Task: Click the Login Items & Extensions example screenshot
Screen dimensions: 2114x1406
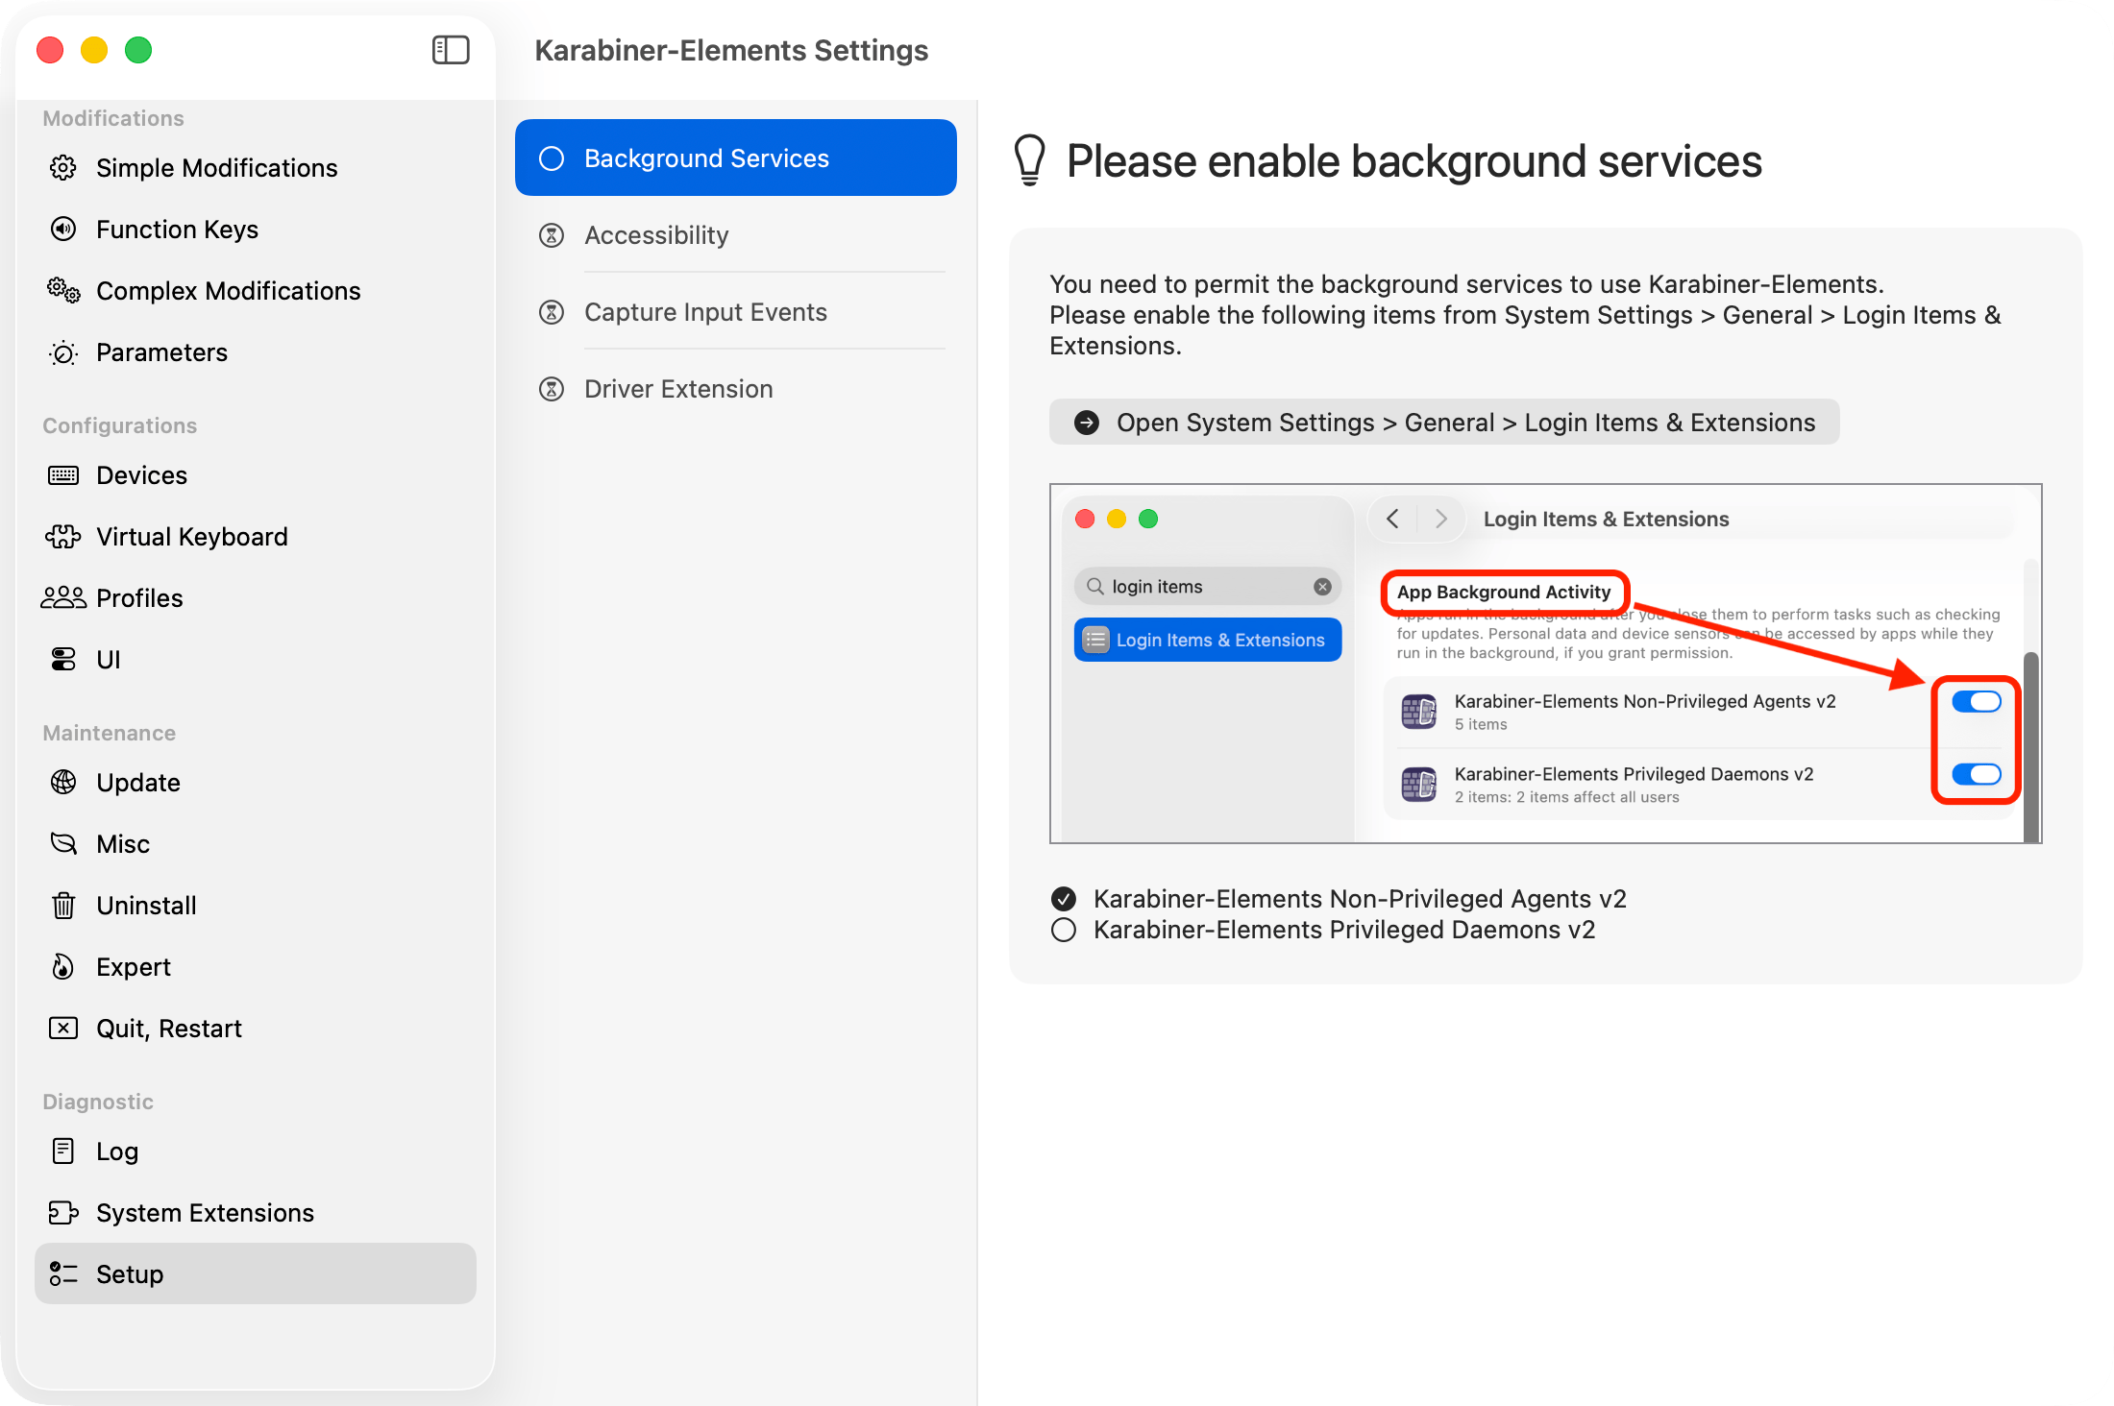Action: pos(1546,664)
